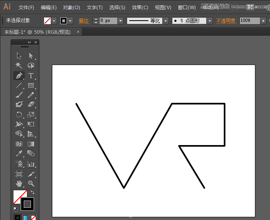Set none fill mode below swatches
The image size is (270, 220).
[x=34, y=218]
